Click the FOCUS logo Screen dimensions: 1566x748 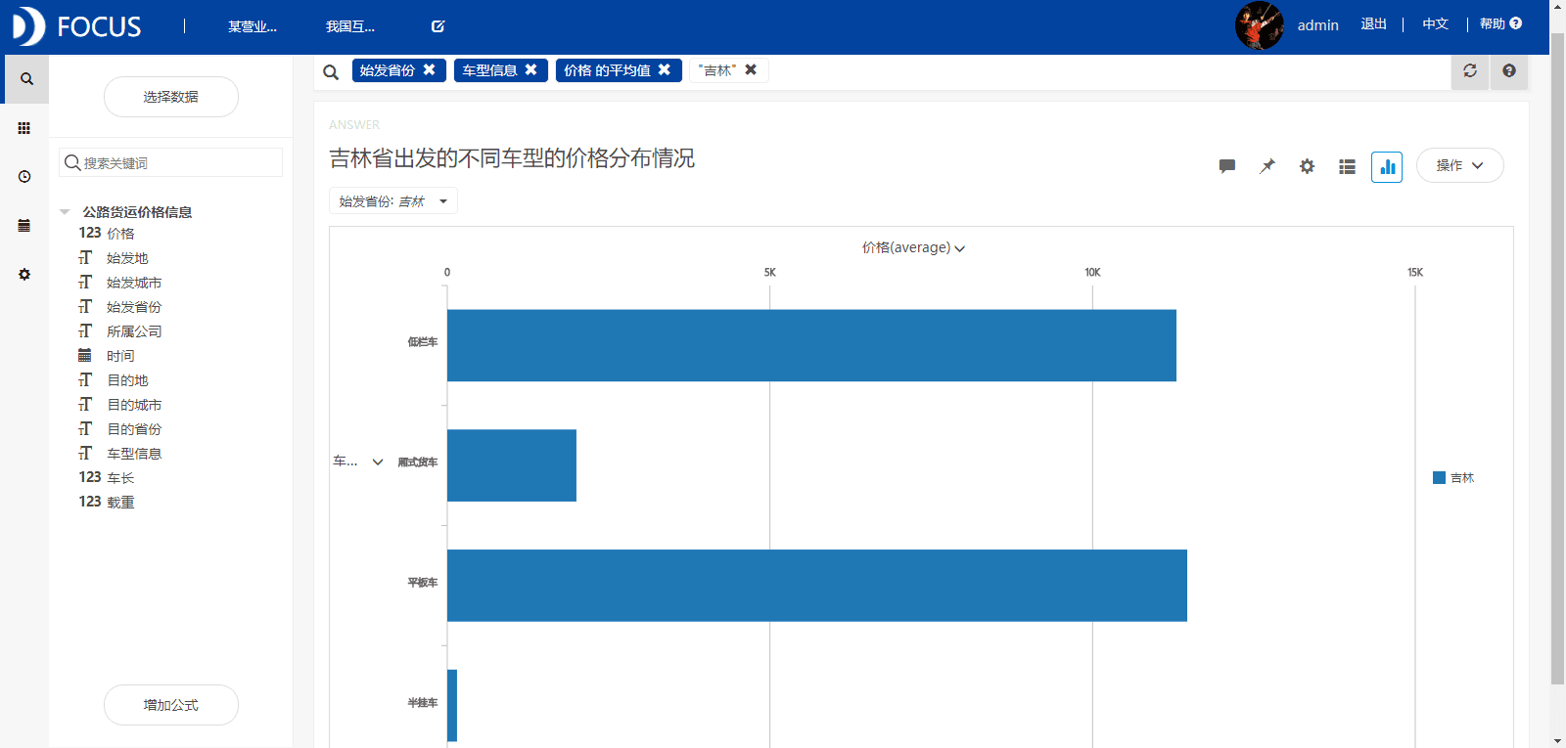tap(76, 26)
